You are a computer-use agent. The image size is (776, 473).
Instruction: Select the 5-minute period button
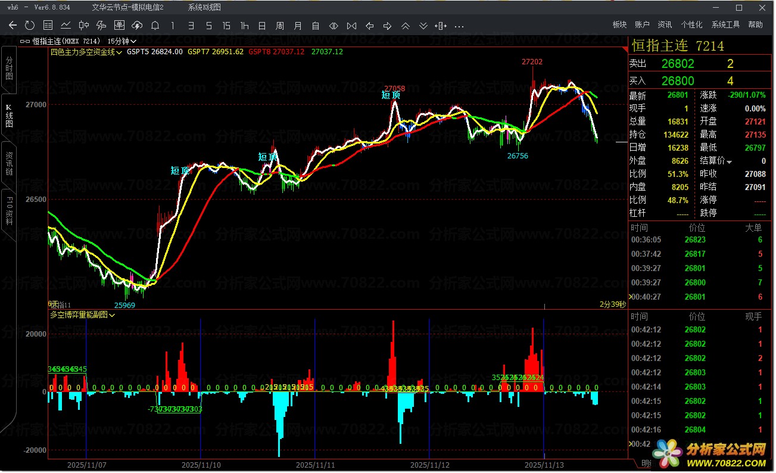coord(208,25)
